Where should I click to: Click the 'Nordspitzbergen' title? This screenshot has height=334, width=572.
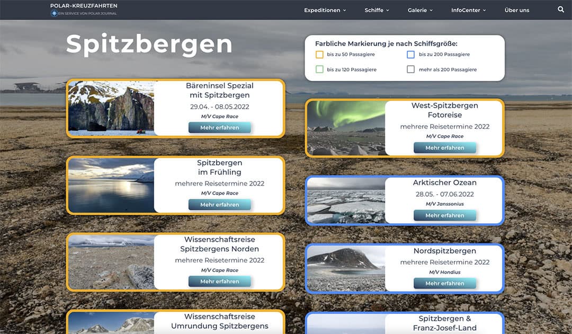click(x=445, y=251)
